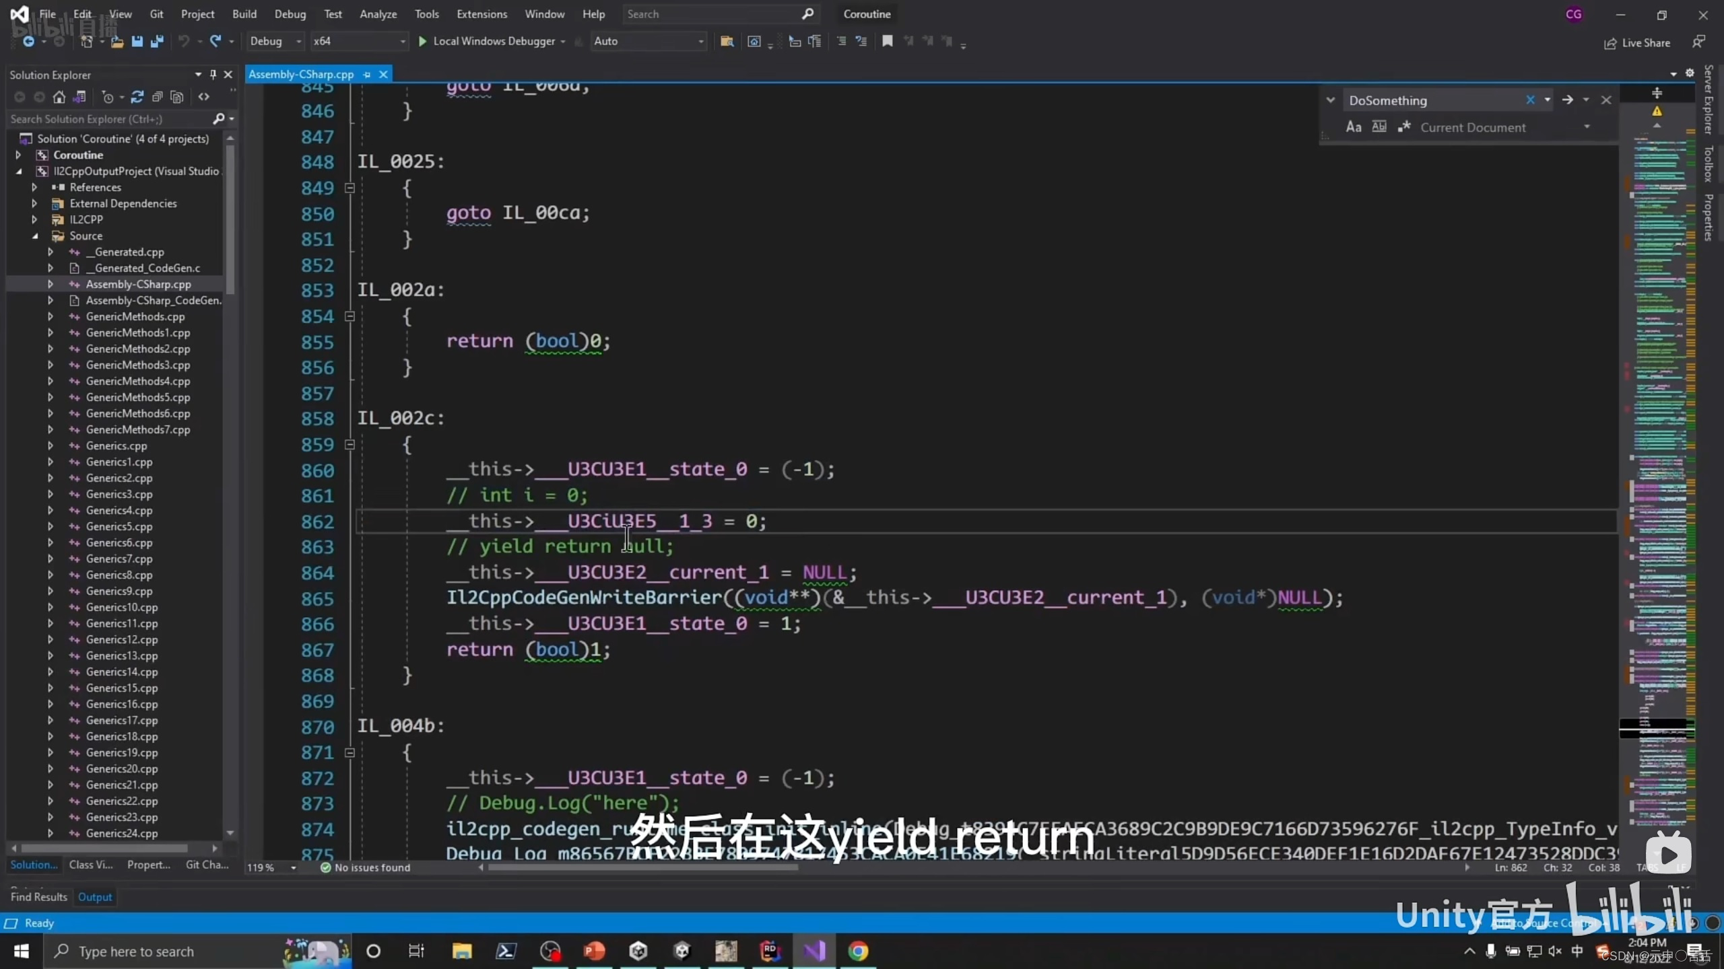Click the feedback icon next to Live Share

coord(1699,42)
